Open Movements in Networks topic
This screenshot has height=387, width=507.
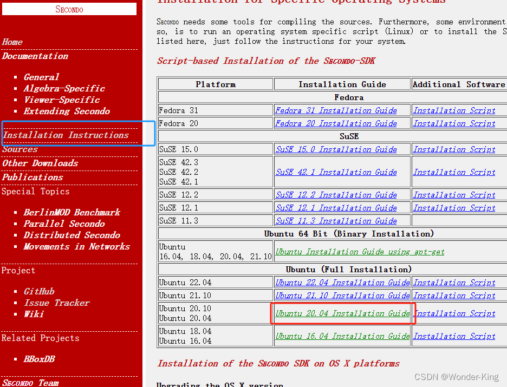(76, 246)
